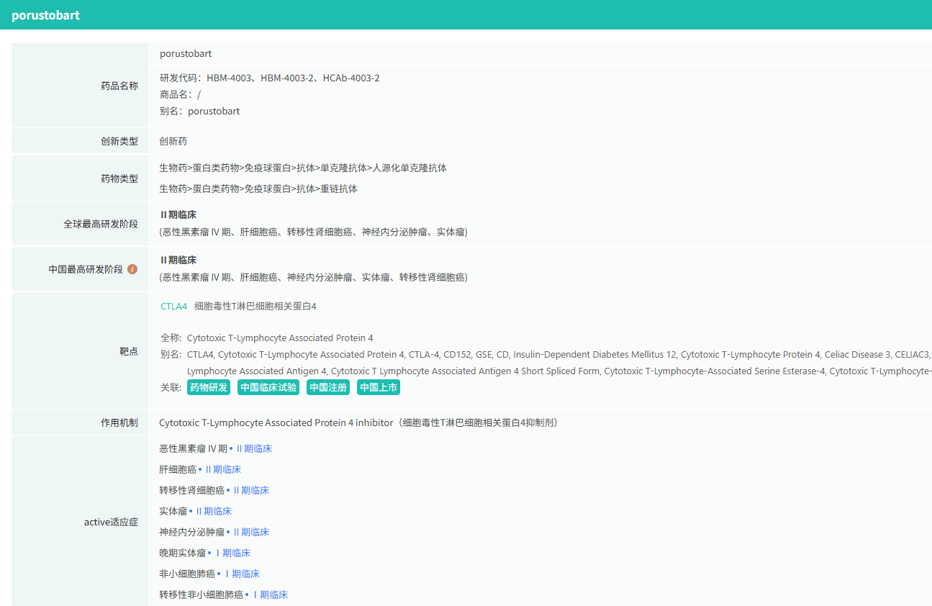Open II期临床 link for 转移性肾细胞癌 indication
Screen dimensions: 932x606
(250, 491)
